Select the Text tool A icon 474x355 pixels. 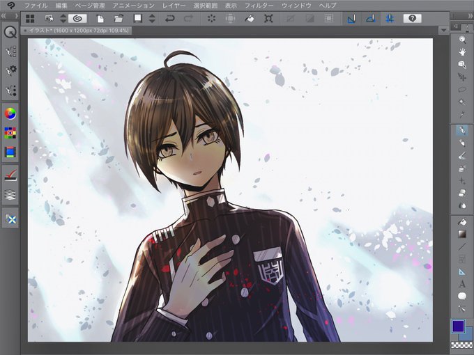coord(462,284)
